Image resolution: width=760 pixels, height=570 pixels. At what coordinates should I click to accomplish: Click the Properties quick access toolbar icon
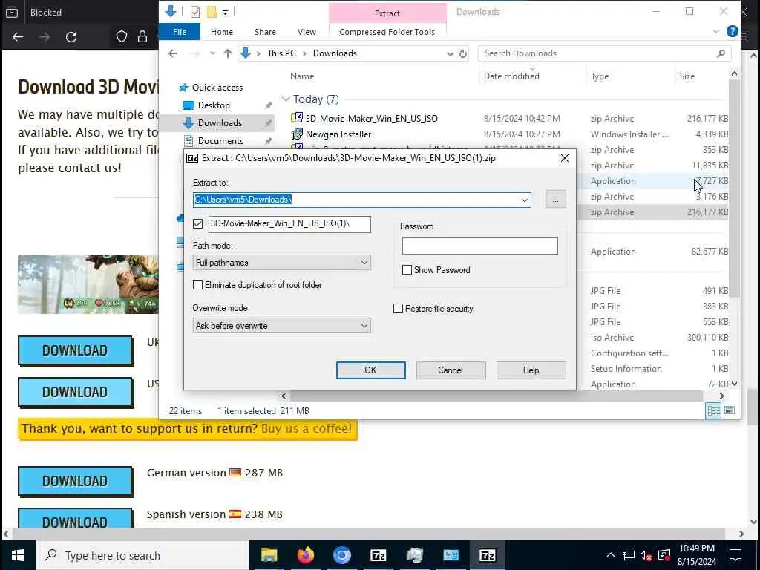[x=195, y=12]
